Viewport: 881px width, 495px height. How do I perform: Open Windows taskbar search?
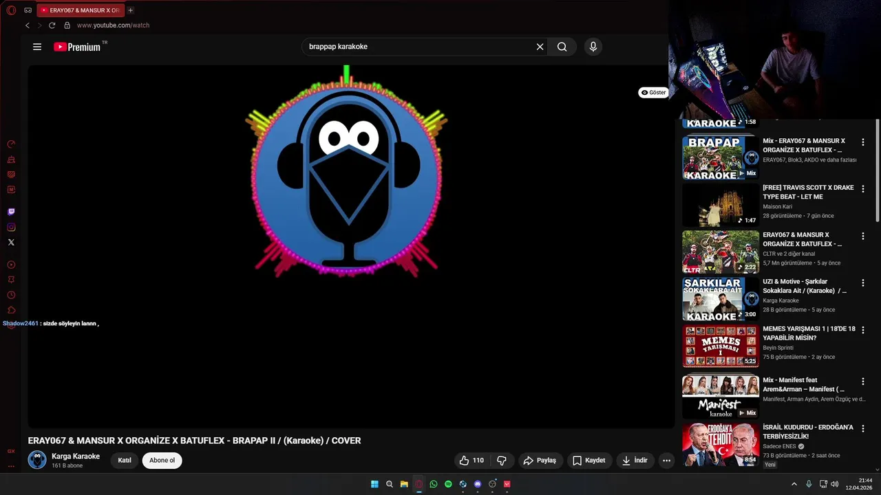coord(390,484)
